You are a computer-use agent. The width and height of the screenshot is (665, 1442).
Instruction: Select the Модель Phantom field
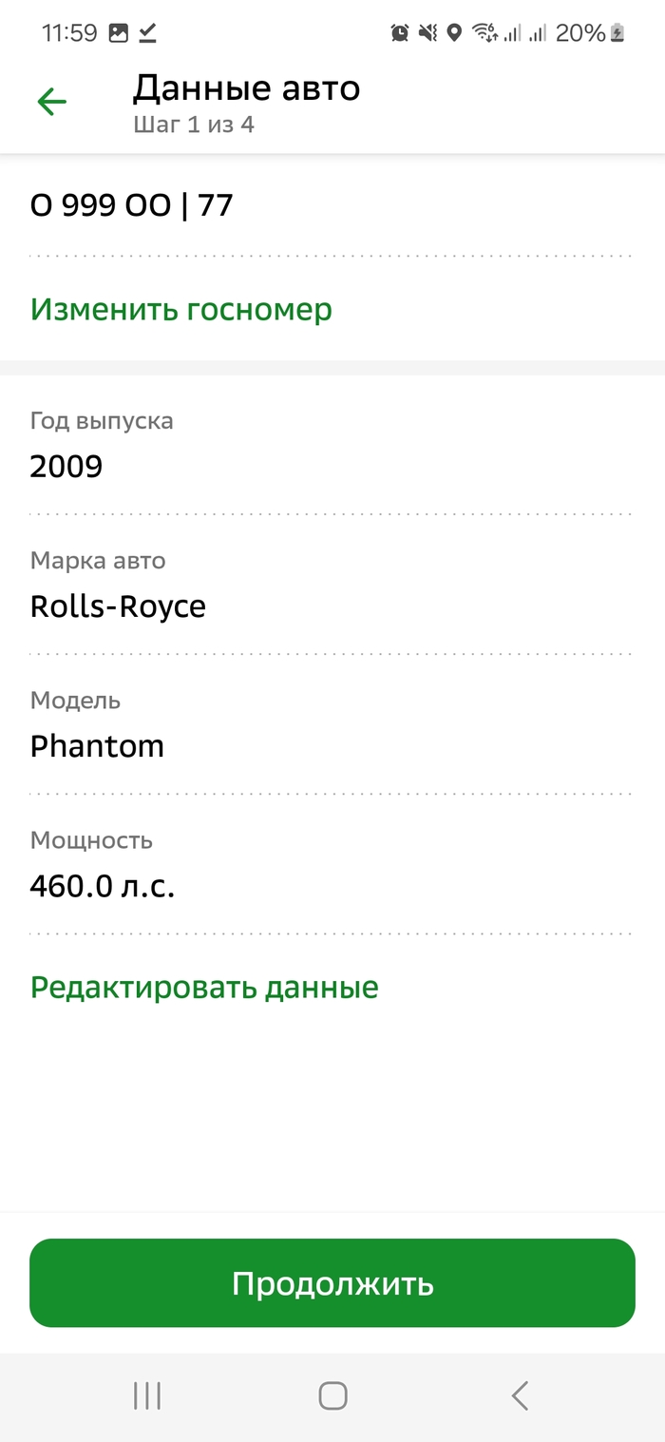coord(332,725)
